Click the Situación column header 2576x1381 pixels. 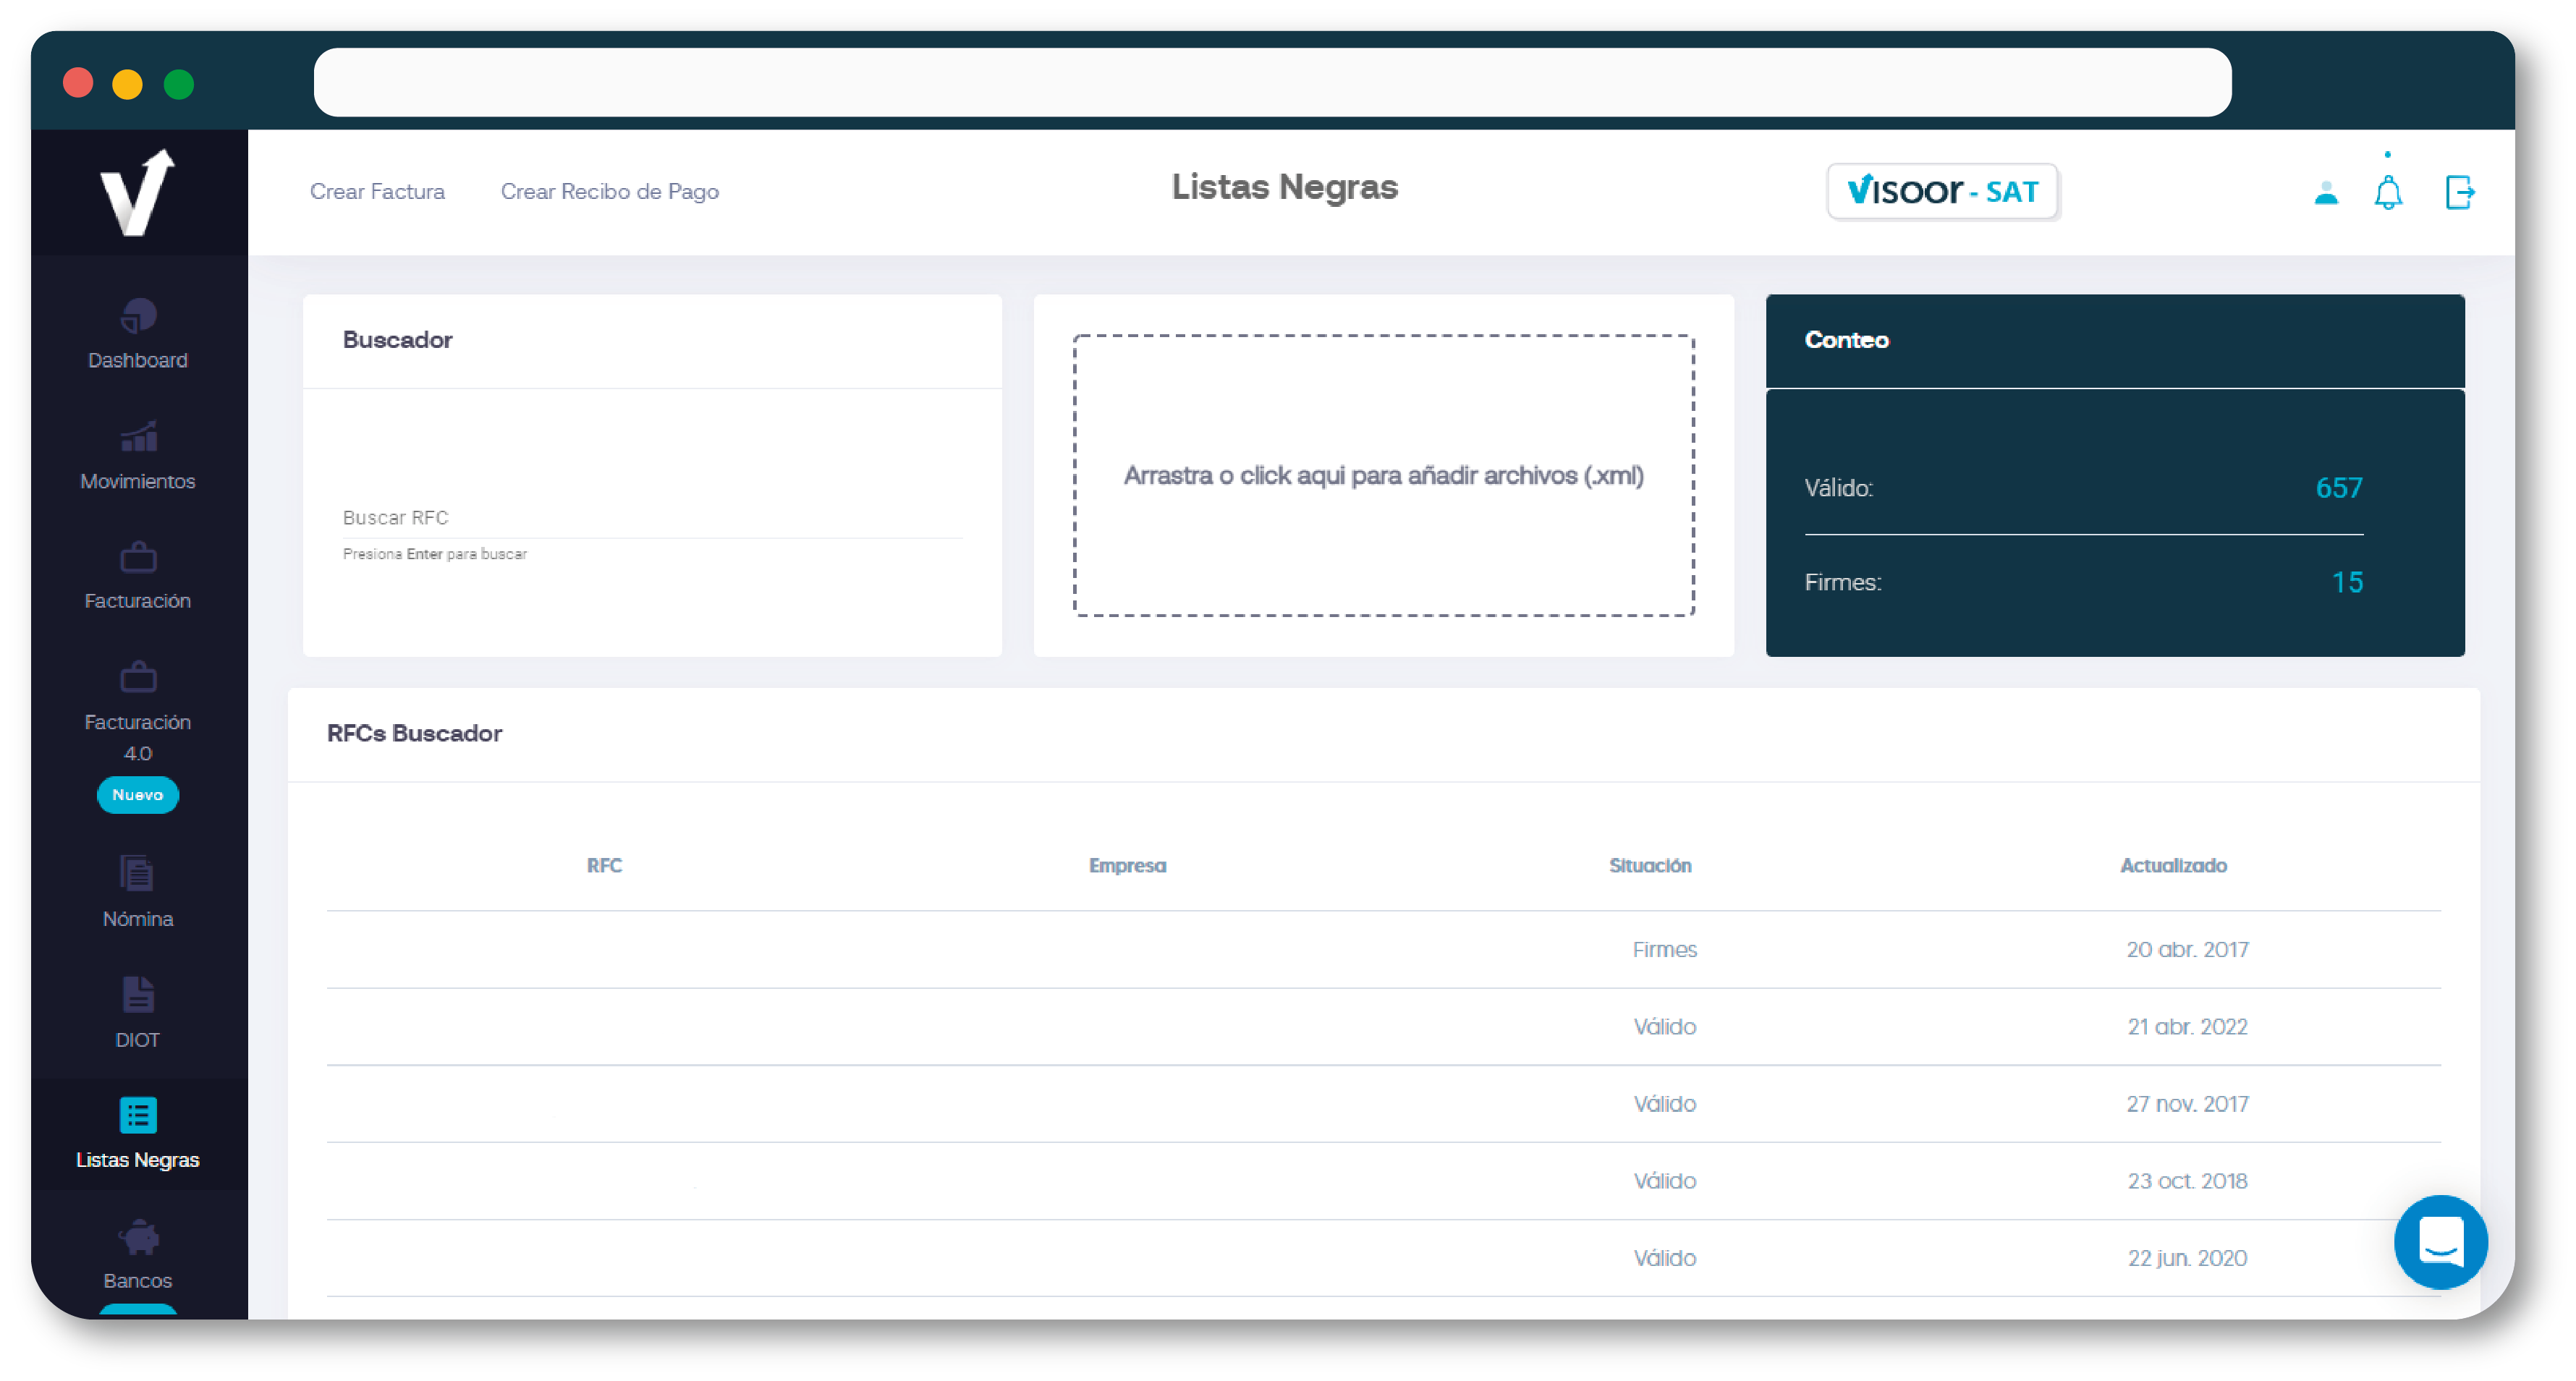(x=1650, y=866)
